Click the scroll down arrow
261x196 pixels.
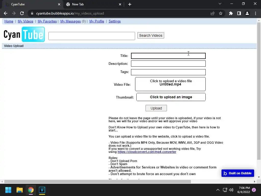[x=259, y=177]
